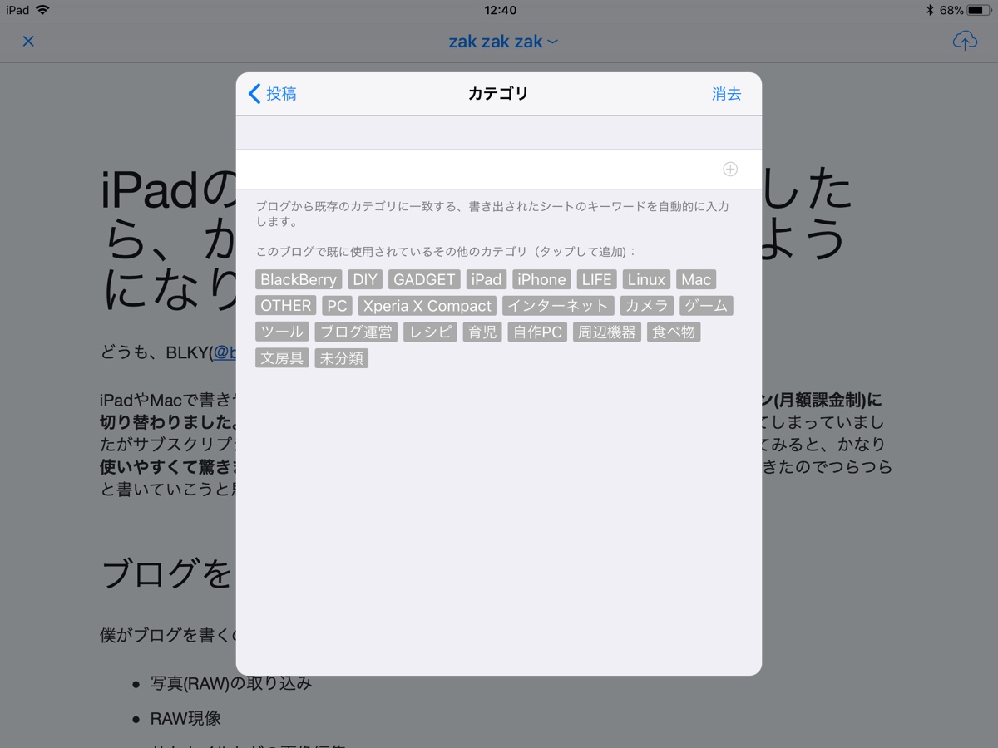
Task: Add the Linux category tag
Action: (x=646, y=279)
